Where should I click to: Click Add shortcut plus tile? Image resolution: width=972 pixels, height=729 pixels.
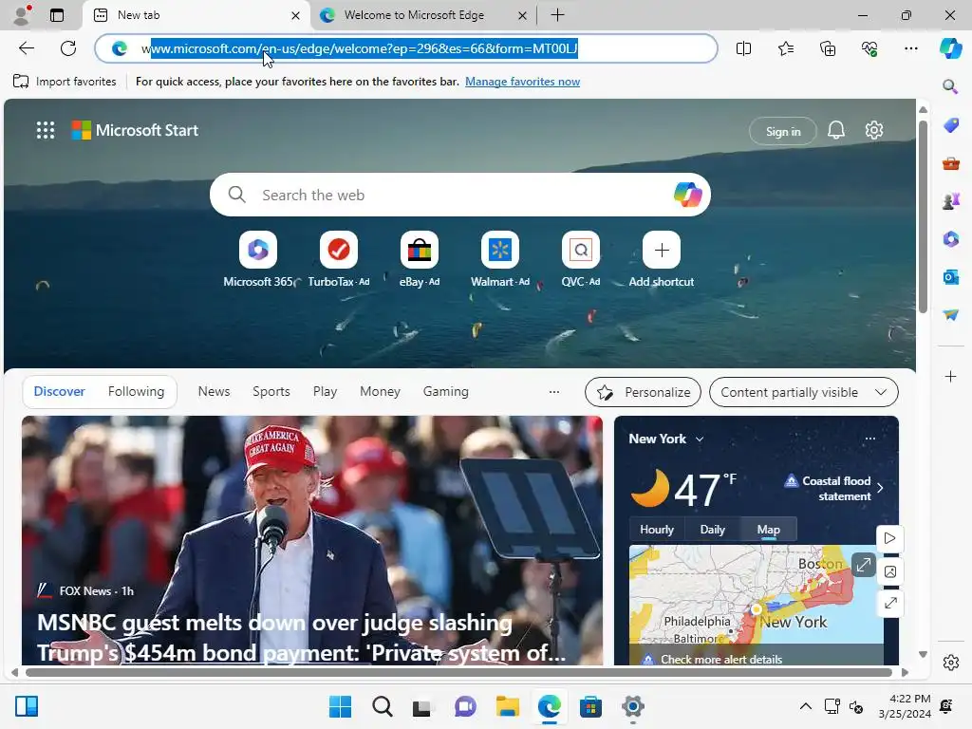click(x=662, y=250)
